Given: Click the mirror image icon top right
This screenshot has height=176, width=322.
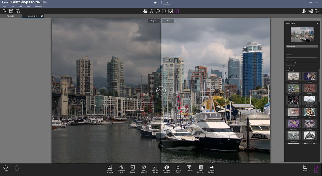Looking at the screenshot, I should coord(305,11).
